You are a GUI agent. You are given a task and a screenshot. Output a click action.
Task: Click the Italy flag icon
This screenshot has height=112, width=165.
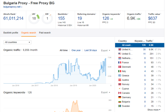click(120, 71)
